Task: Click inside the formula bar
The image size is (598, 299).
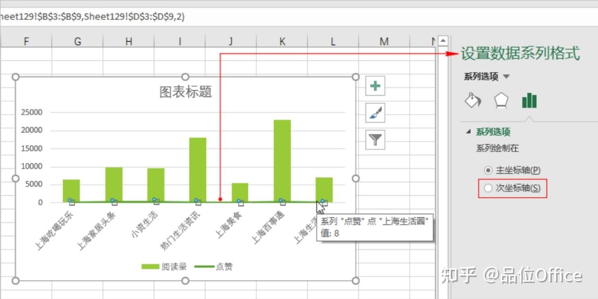Action: (x=189, y=17)
